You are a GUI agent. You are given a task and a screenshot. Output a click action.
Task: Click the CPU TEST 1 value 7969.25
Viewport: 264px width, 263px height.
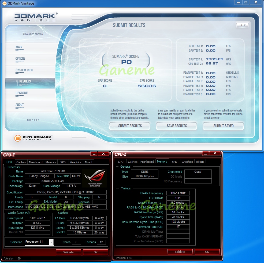point(214,59)
